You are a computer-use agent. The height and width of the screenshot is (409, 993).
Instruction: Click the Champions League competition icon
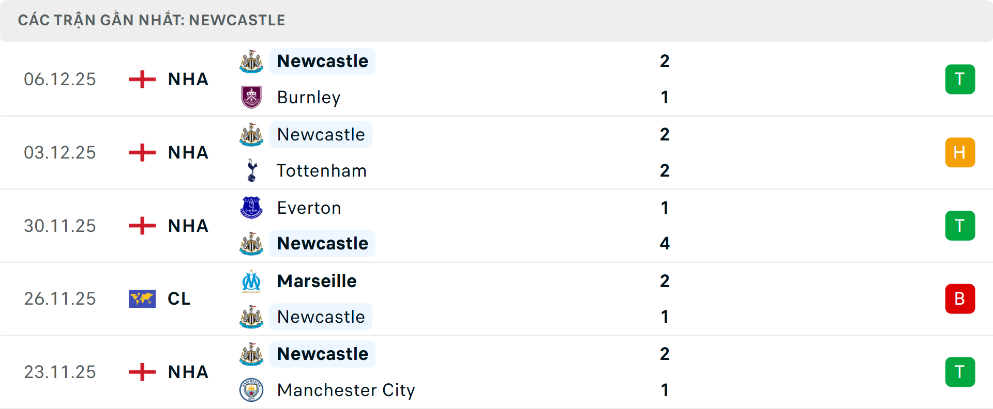tap(143, 298)
